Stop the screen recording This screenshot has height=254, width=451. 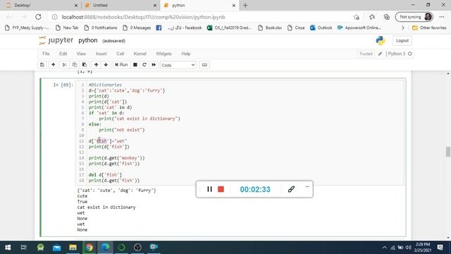pyautogui.click(x=221, y=189)
